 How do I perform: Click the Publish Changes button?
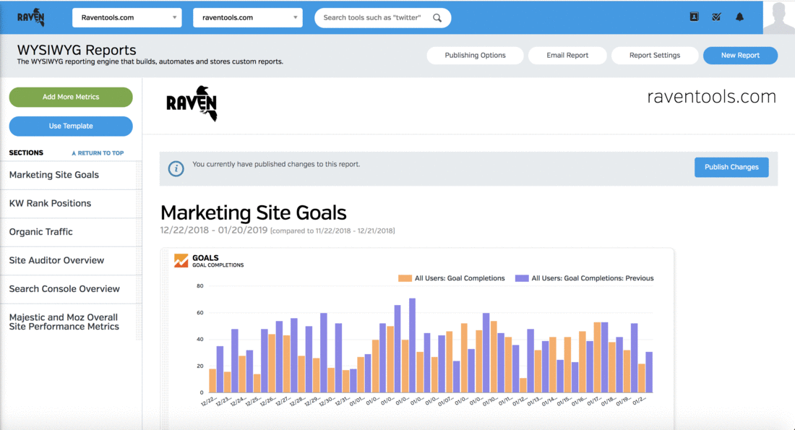(x=731, y=167)
